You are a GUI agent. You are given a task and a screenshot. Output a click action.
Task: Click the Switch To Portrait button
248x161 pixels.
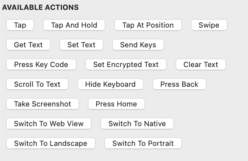pyautogui.click(x=143, y=144)
